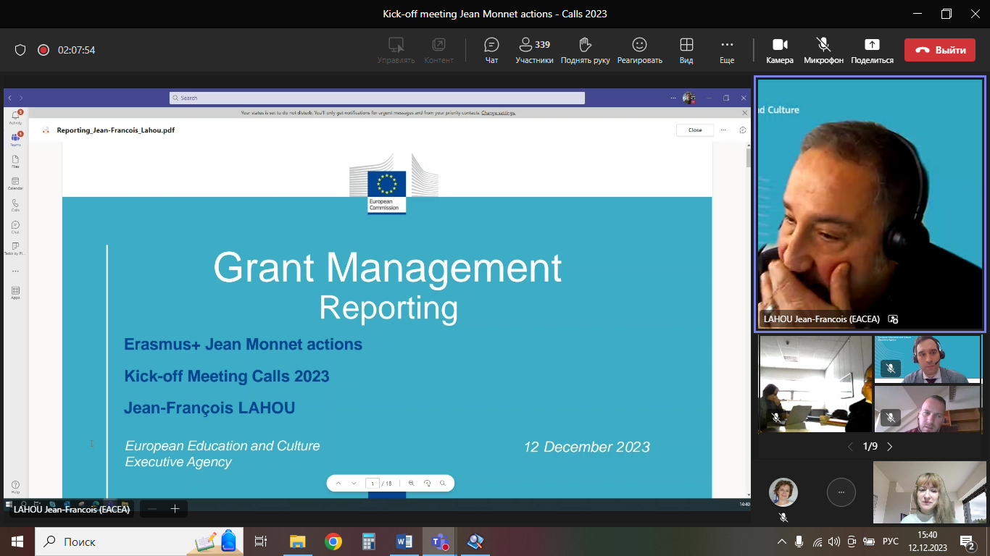Show the participants list (Участники)
The height and width of the screenshot is (556, 990).
(534, 51)
